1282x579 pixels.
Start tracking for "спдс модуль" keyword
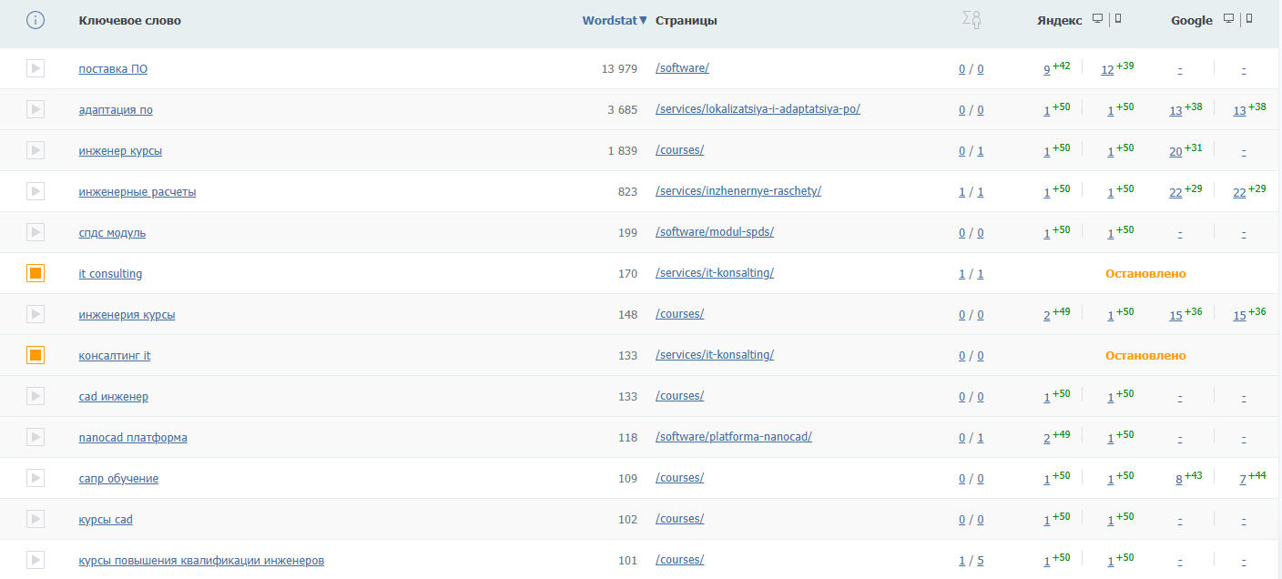click(x=36, y=232)
